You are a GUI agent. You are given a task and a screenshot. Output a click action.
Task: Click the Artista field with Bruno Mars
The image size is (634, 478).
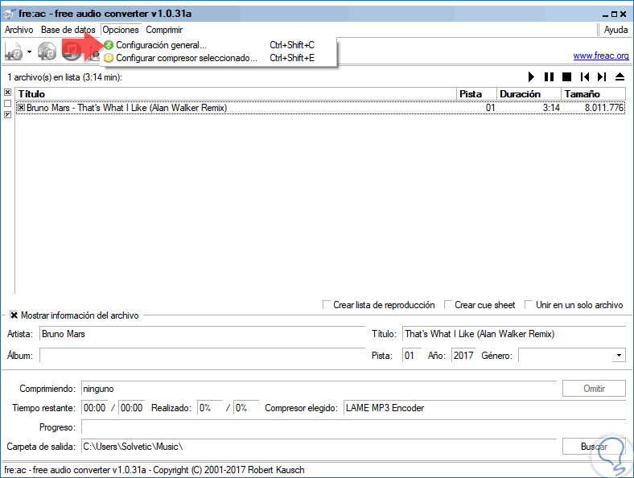(x=202, y=334)
